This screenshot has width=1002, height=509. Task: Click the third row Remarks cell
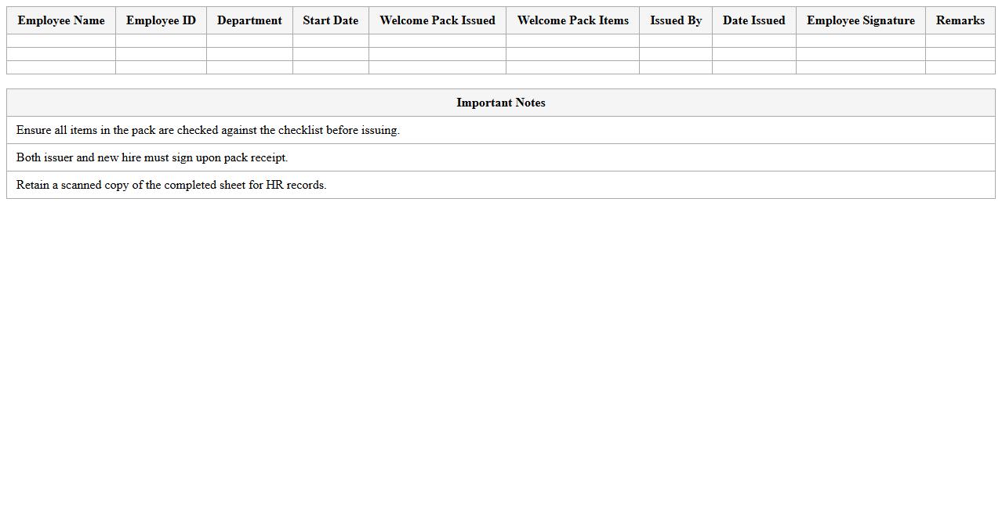[x=960, y=67]
